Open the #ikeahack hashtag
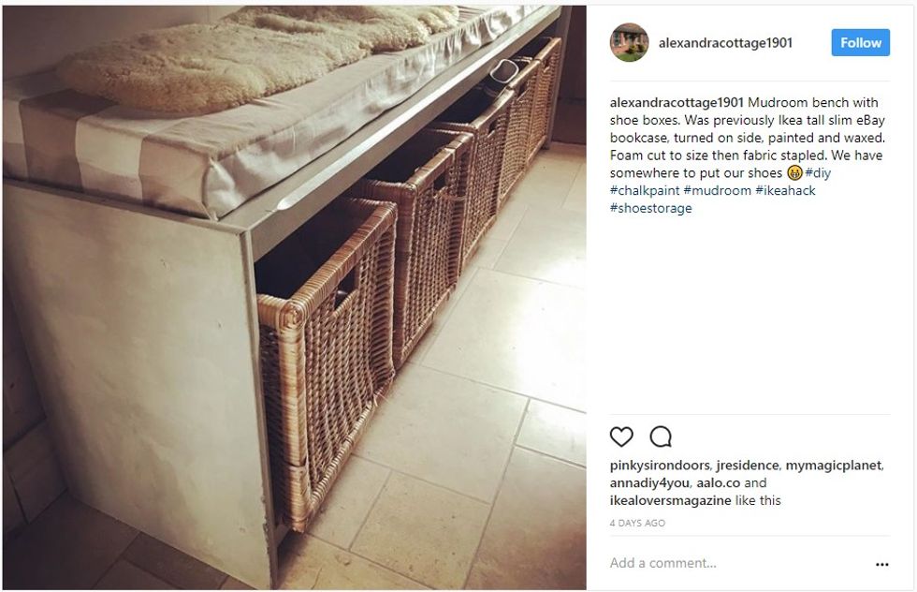 (x=785, y=190)
